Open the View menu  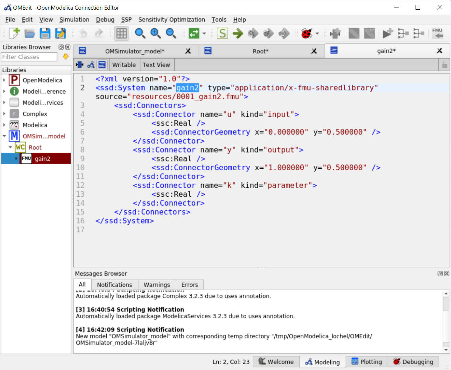point(46,20)
